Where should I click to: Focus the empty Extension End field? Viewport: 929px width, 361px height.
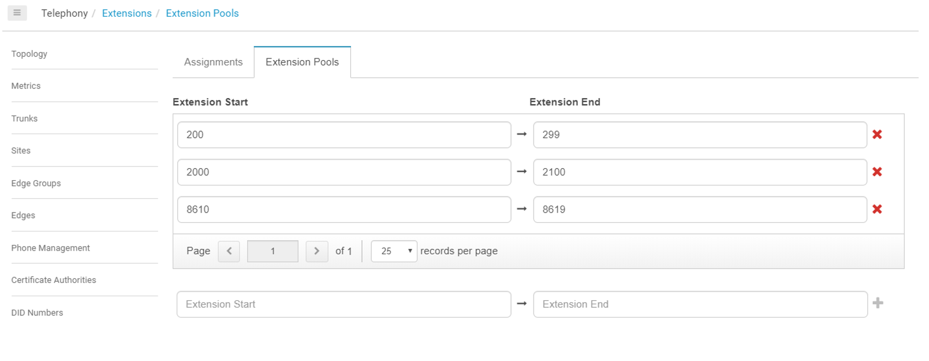pos(700,304)
